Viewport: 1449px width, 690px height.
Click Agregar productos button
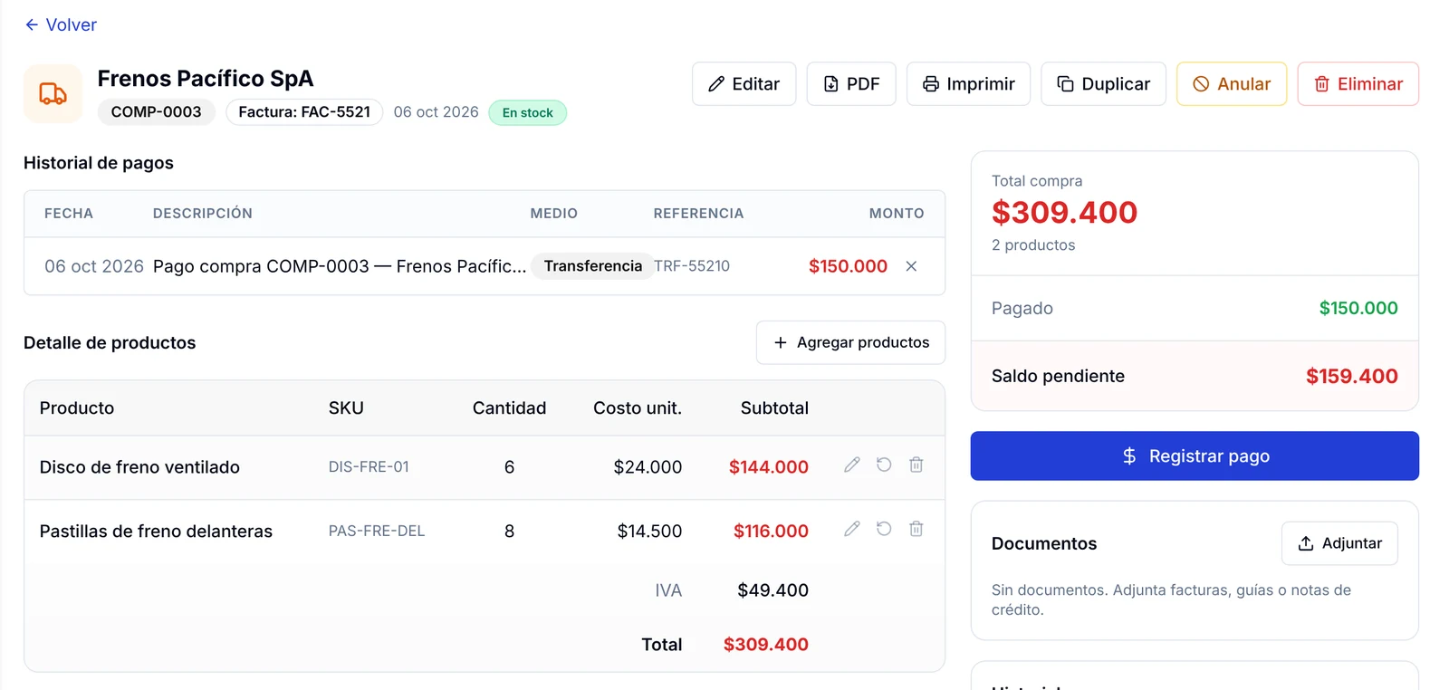[850, 342]
